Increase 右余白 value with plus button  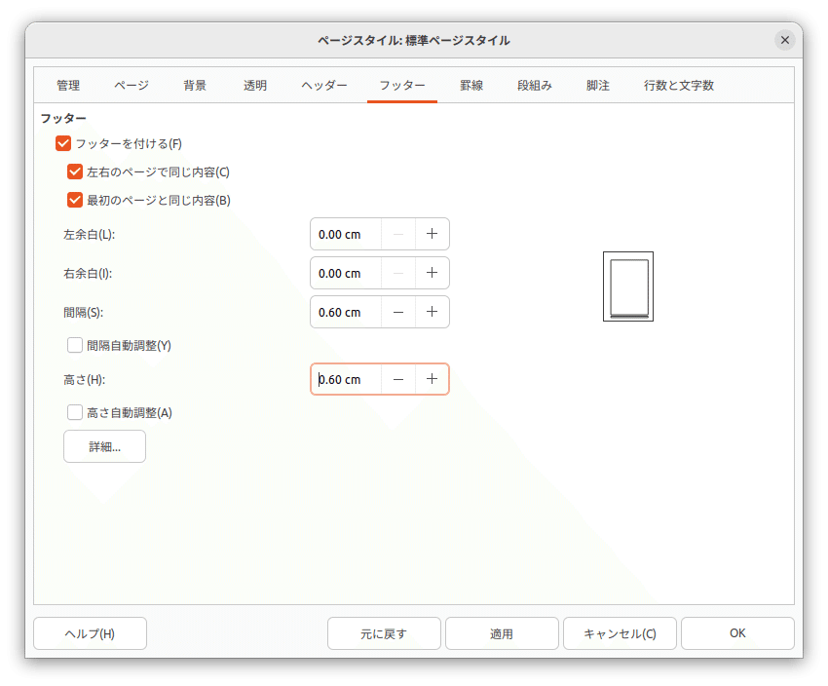click(432, 273)
